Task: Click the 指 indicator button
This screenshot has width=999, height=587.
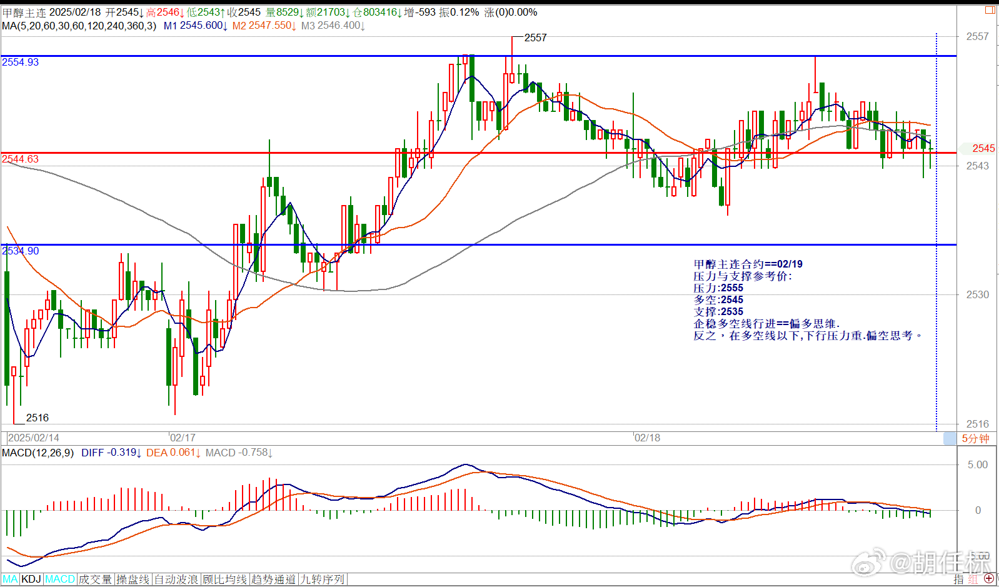Action: pyautogui.click(x=959, y=579)
